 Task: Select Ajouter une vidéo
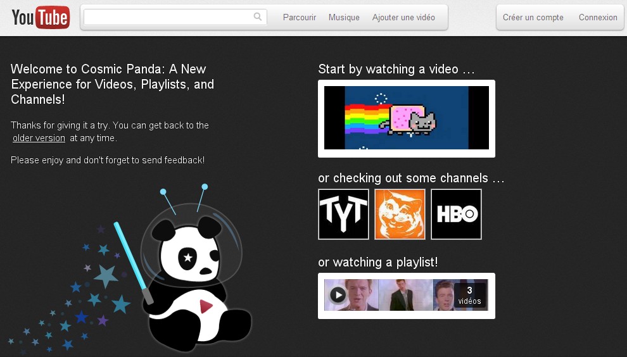click(x=403, y=17)
